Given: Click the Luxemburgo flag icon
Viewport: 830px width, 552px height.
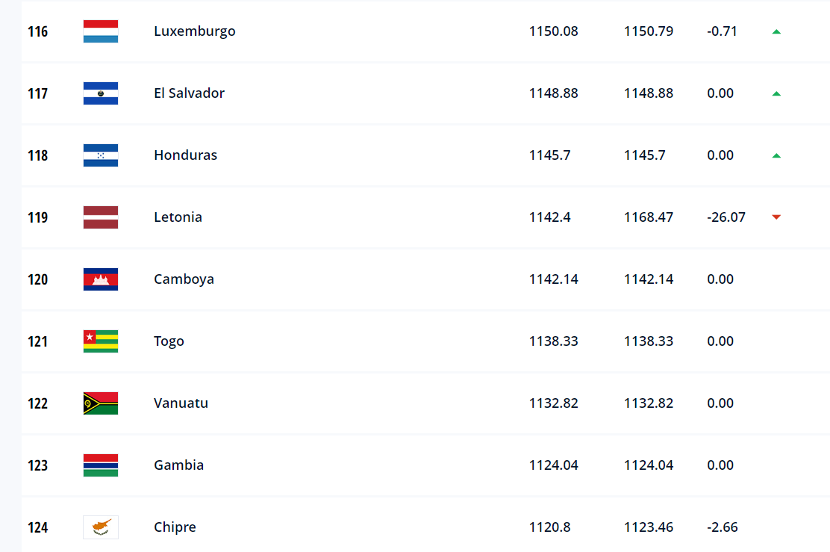Looking at the screenshot, I should pyautogui.click(x=101, y=31).
